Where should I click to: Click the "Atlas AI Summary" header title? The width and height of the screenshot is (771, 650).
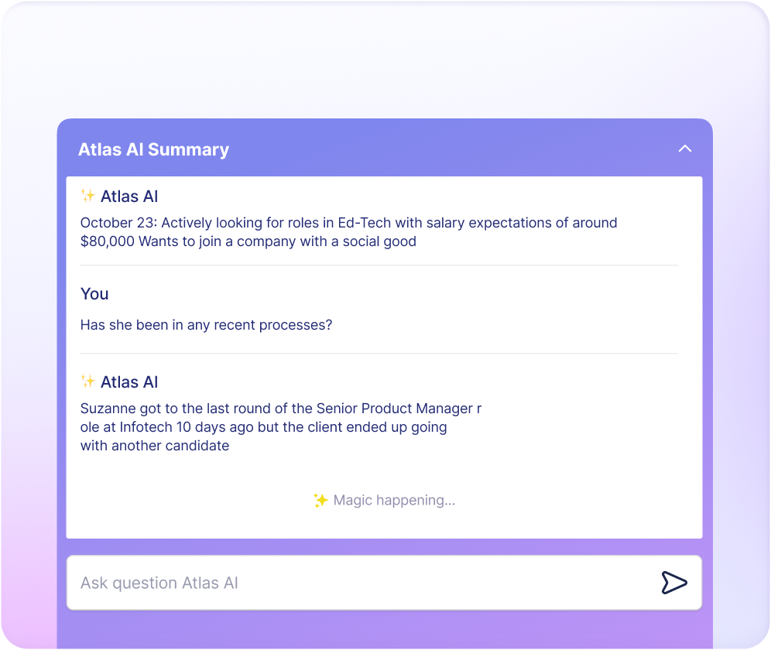[153, 149]
